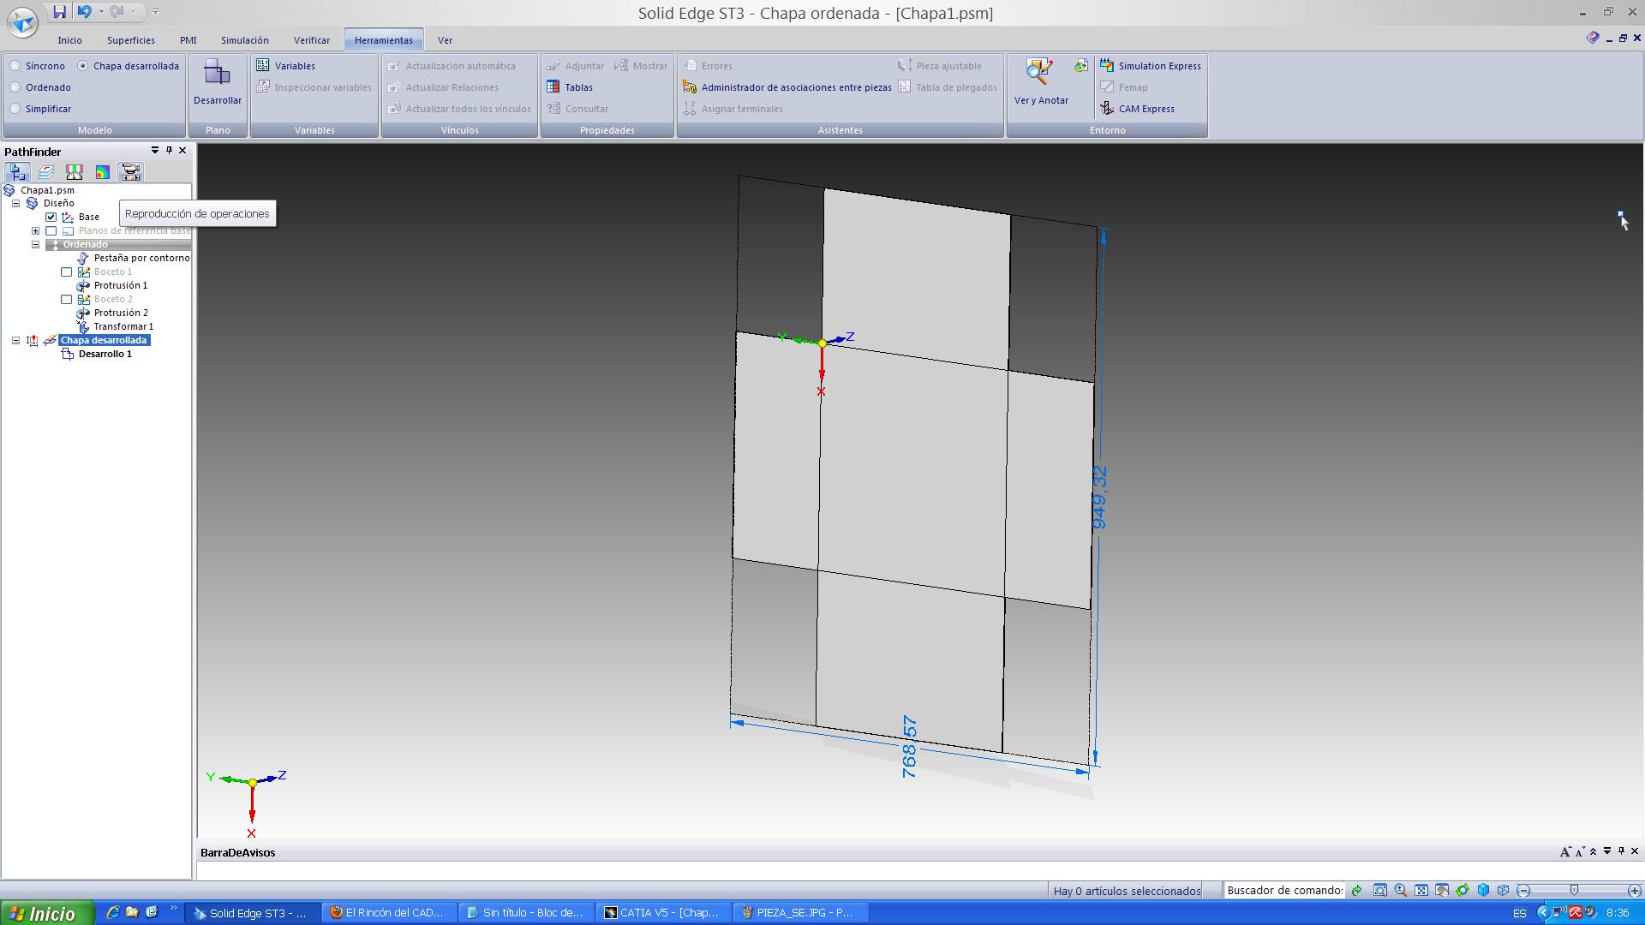Click Administrador de asociaciones entre piezas icon

point(689,87)
